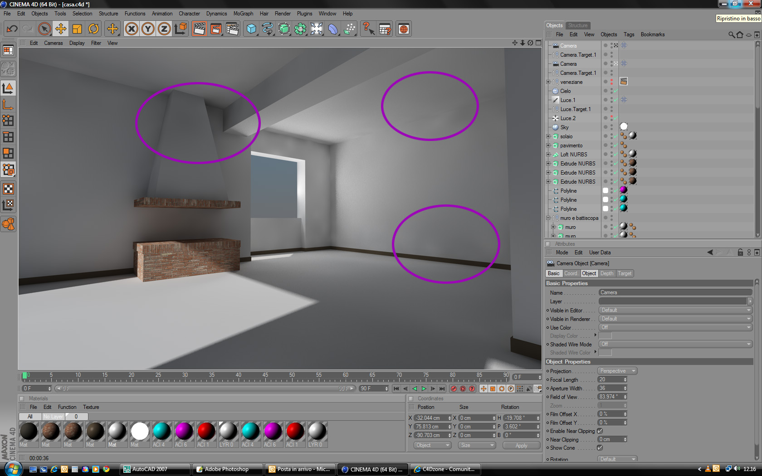Click the Apply button in Coordinates

[521, 446]
